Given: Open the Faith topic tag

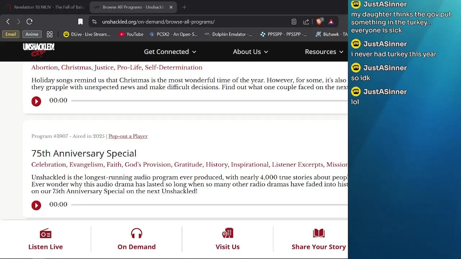Looking at the screenshot, I should pyautogui.click(x=114, y=165).
